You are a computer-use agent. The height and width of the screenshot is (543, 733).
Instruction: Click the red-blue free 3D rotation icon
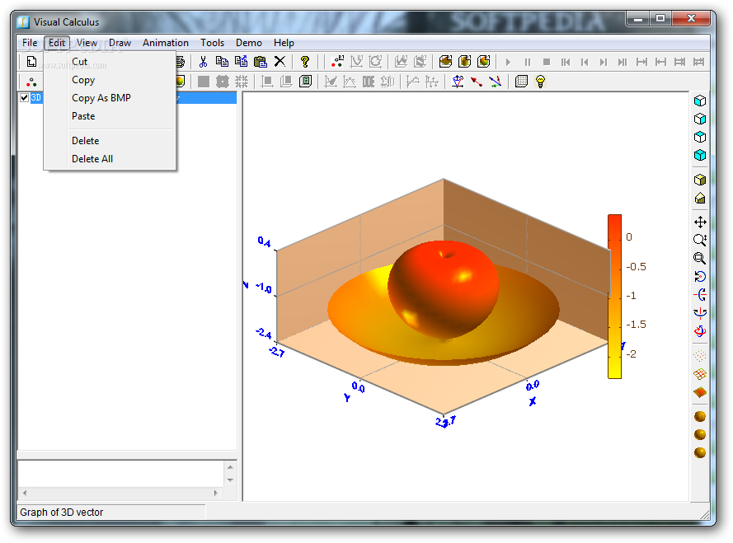pos(700,331)
